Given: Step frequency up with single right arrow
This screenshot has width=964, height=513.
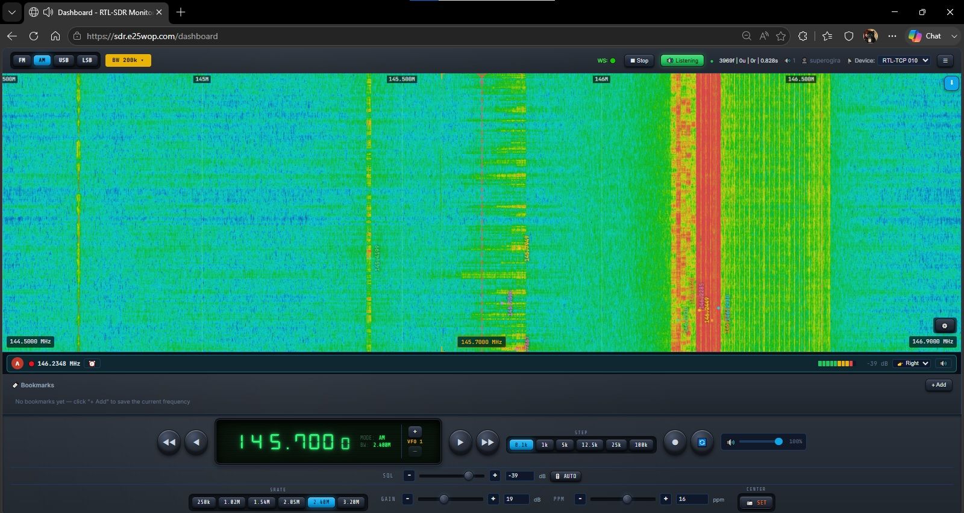Looking at the screenshot, I should click(460, 442).
